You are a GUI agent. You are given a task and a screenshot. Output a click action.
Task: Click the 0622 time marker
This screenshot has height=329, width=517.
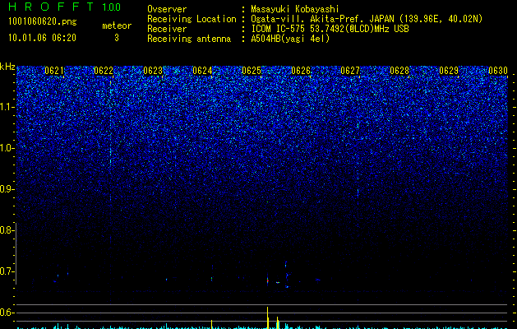(104, 71)
